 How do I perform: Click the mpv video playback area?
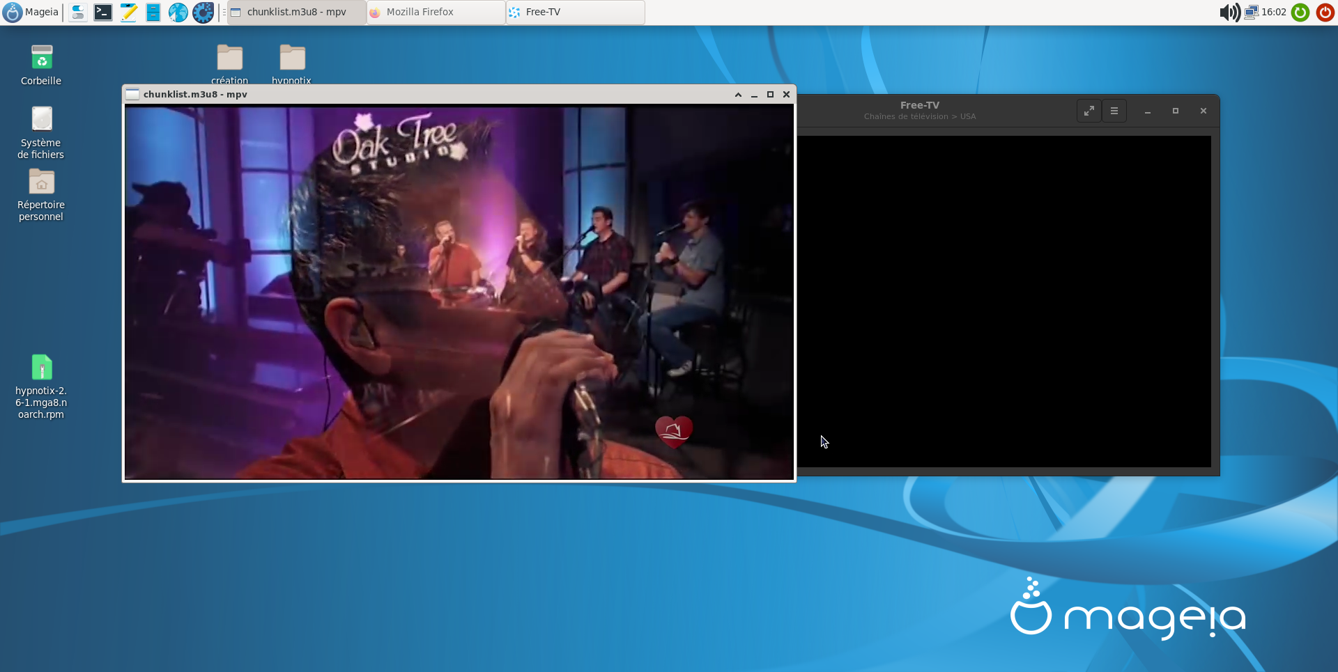[x=459, y=292]
